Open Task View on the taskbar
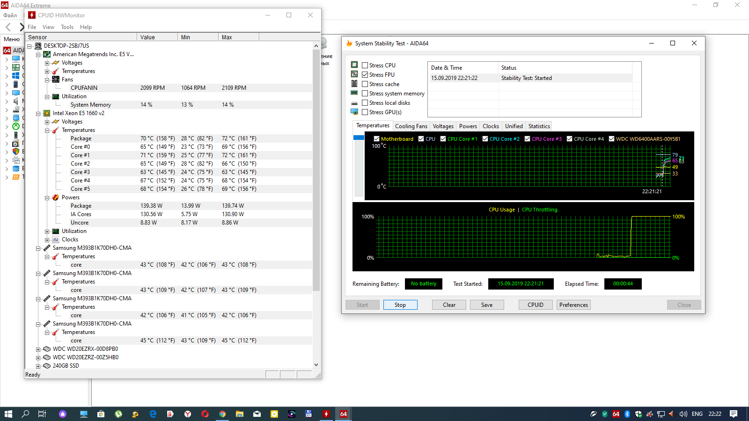 (x=42, y=414)
